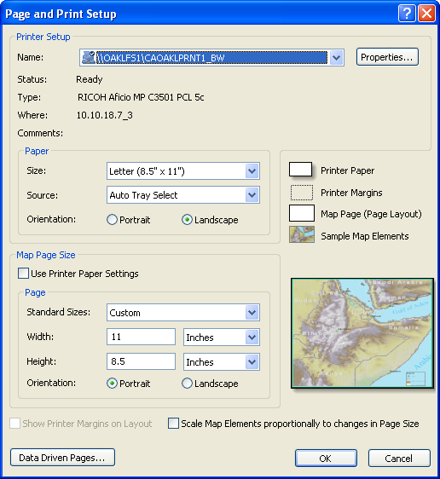440x479 pixels.
Task: Click the help question mark icon
Action: [x=407, y=14]
